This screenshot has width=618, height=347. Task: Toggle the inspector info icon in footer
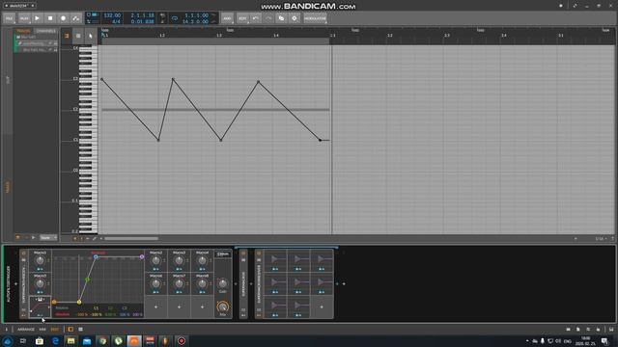click(x=7, y=330)
